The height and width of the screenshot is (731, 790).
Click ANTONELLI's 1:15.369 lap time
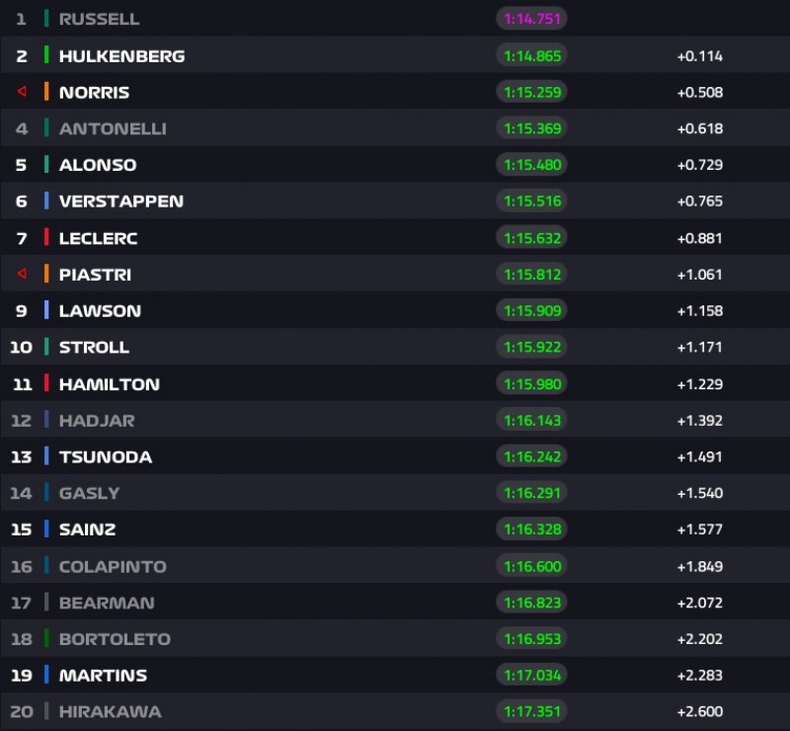coord(531,128)
